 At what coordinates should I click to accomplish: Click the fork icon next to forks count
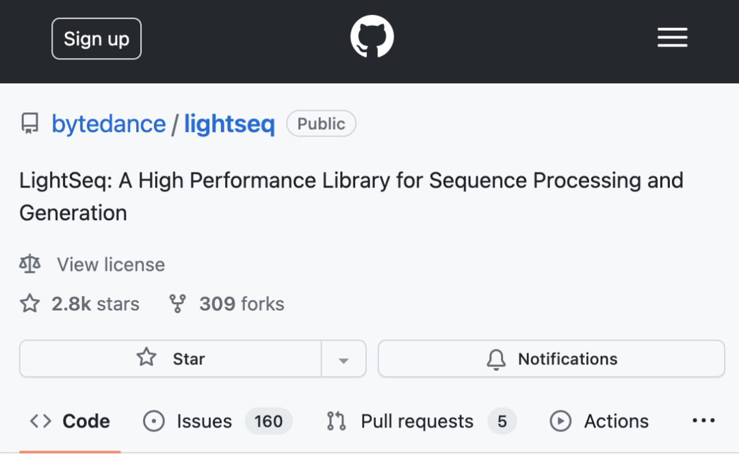click(x=177, y=303)
